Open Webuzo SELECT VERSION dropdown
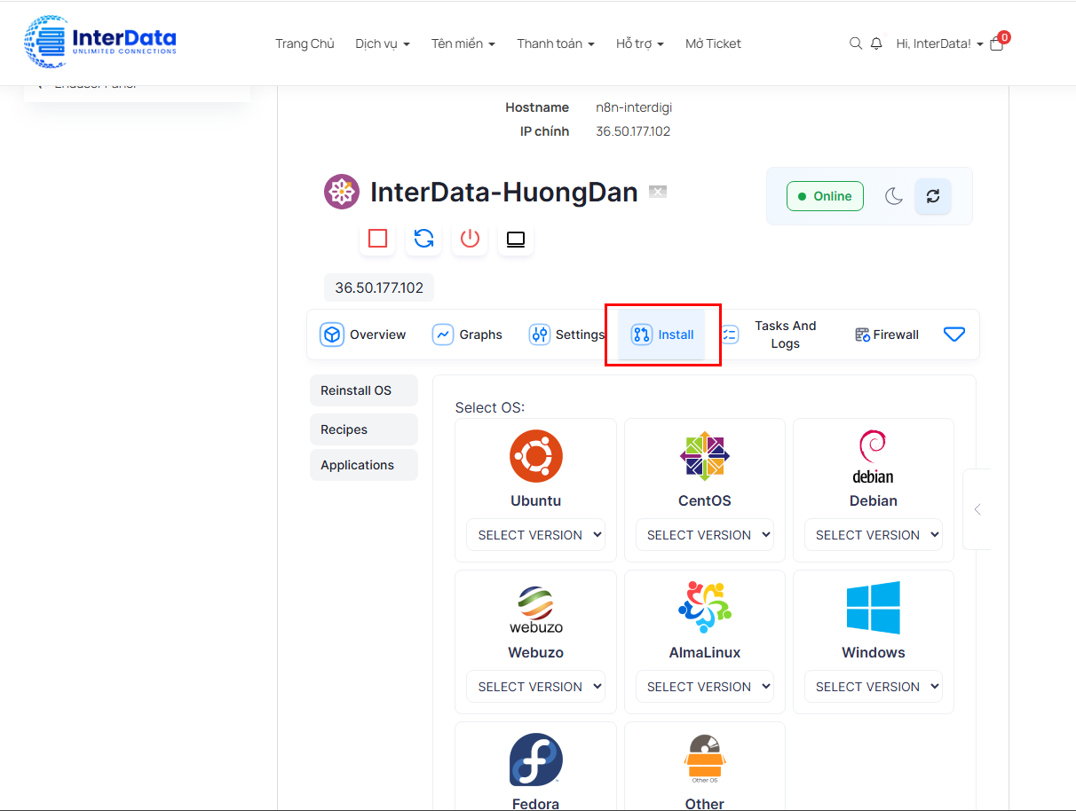1076x811 pixels. (536, 687)
